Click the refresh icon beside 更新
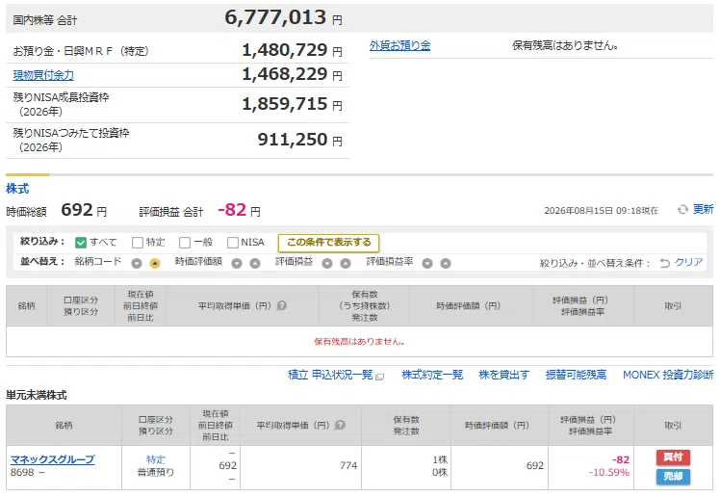Screen dimensions: 720x496 point(682,210)
